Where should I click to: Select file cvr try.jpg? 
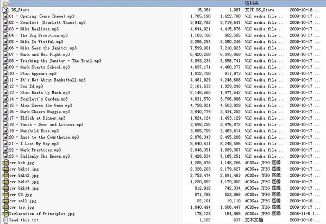pyautogui.click(x=22, y=207)
